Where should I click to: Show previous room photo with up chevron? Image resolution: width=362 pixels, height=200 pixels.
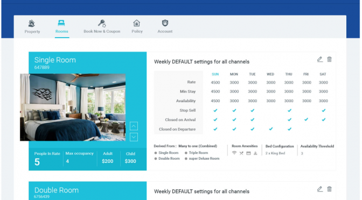click(134, 126)
